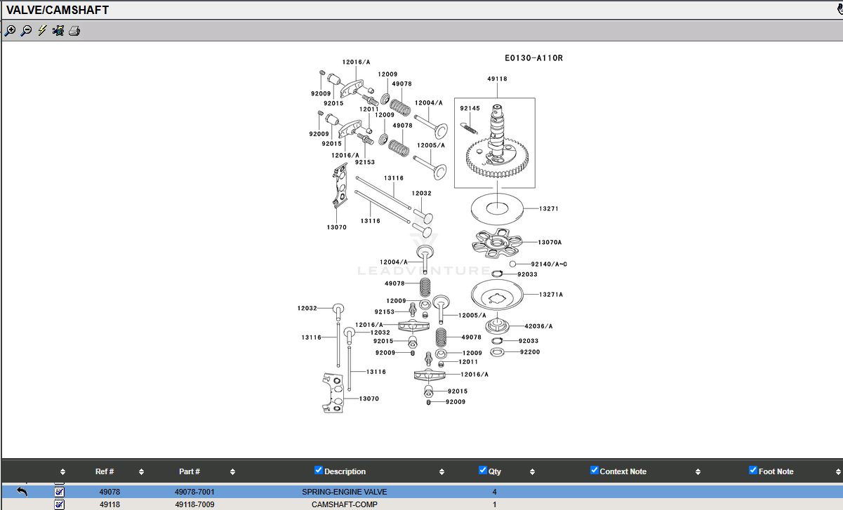Click sort arrows right of Qty header
The height and width of the screenshot is (510, 843).
pyautogui.click(x=532, y=472)
